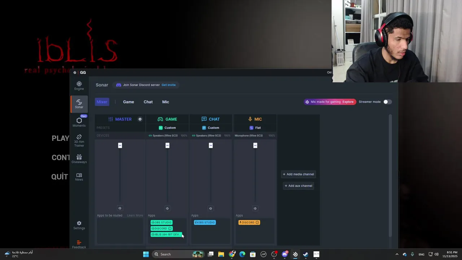Open Steam from the taskbar
The width and height of the screenshot is (462, 260).
click(306, 254)
